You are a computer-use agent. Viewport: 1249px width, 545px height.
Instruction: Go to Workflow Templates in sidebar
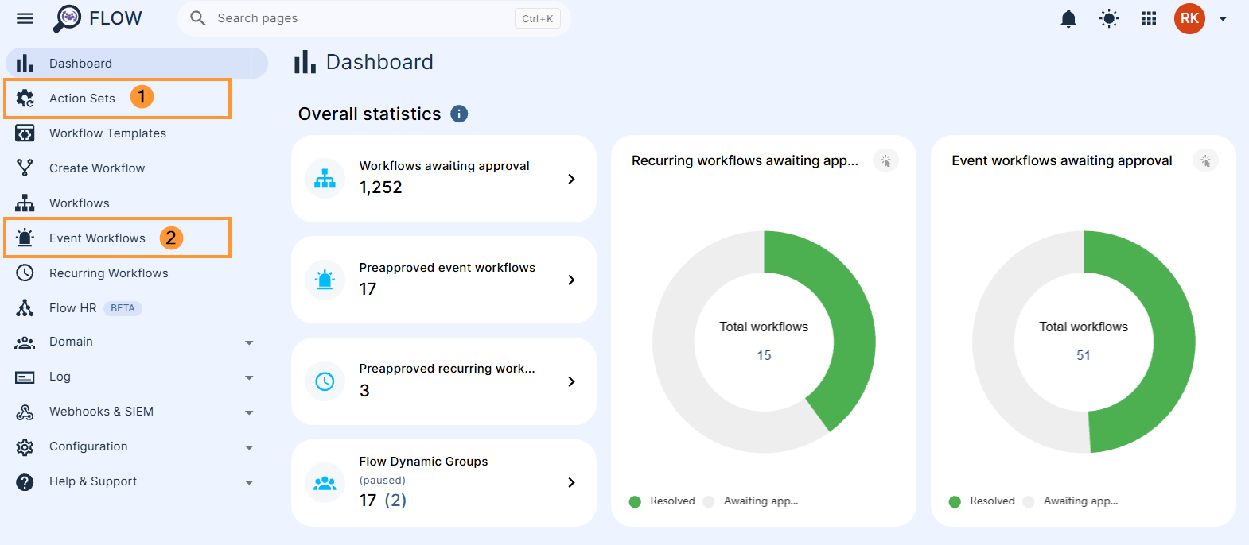[x=107, y=133]
